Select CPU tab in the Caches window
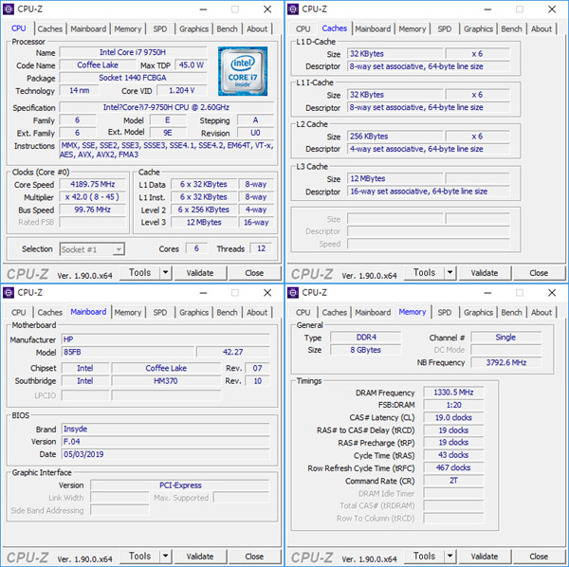The width and height of the screenshot is (569, 567). pos(303,29)
